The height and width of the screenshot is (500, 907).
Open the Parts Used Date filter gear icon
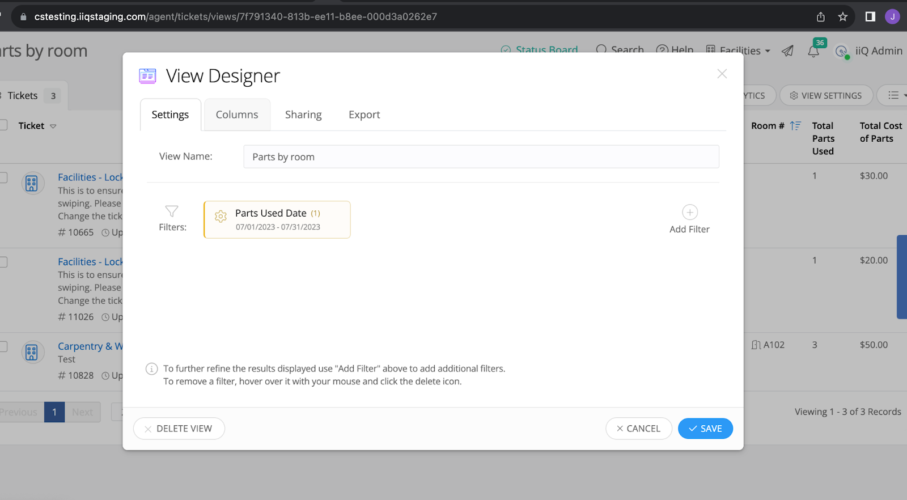click(x=221, y=216)
